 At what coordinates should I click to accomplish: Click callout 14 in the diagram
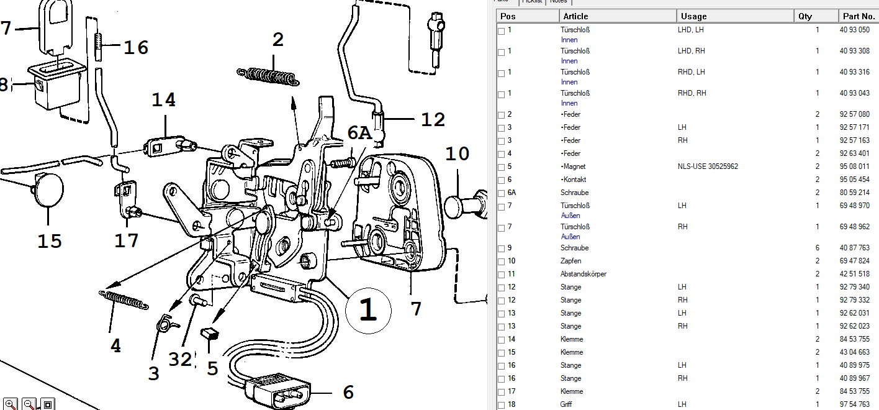pos(164,99)
